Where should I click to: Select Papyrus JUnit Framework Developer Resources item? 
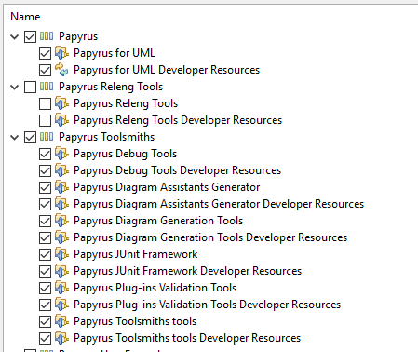pos(187,271)
